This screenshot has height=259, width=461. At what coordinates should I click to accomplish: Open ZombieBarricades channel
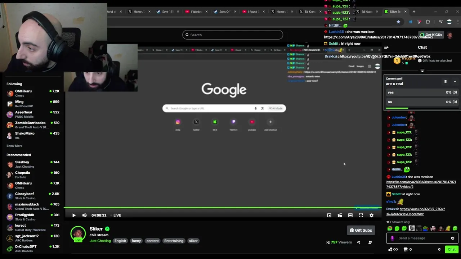click(33, 125)
